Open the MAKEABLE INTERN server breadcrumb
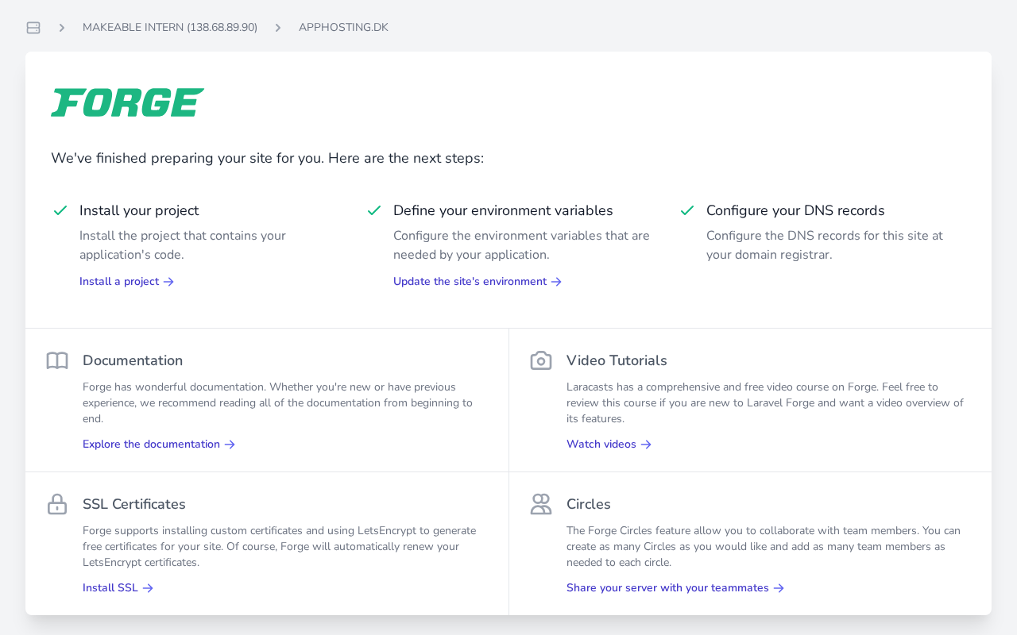The width and height of the screenshot is (1017, 635). coord(170,28)
